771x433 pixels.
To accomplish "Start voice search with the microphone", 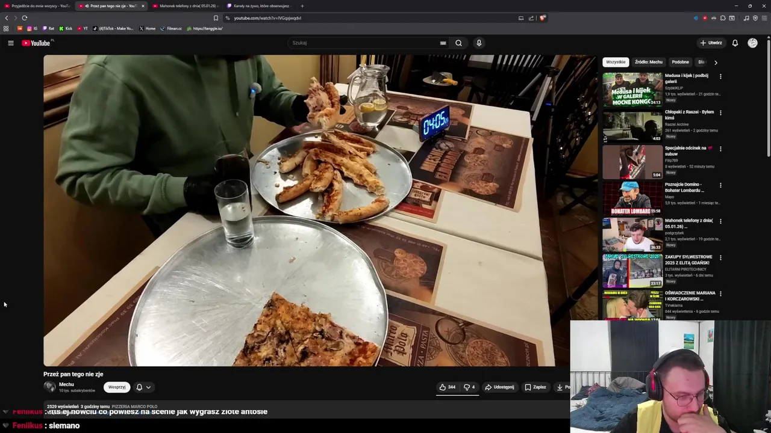I will tap(479, 43).
